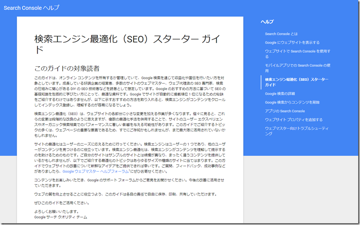
Task: Click the 検索エンジン最適化（SEO）スターター ガイド page title
Action: (127, 39)
